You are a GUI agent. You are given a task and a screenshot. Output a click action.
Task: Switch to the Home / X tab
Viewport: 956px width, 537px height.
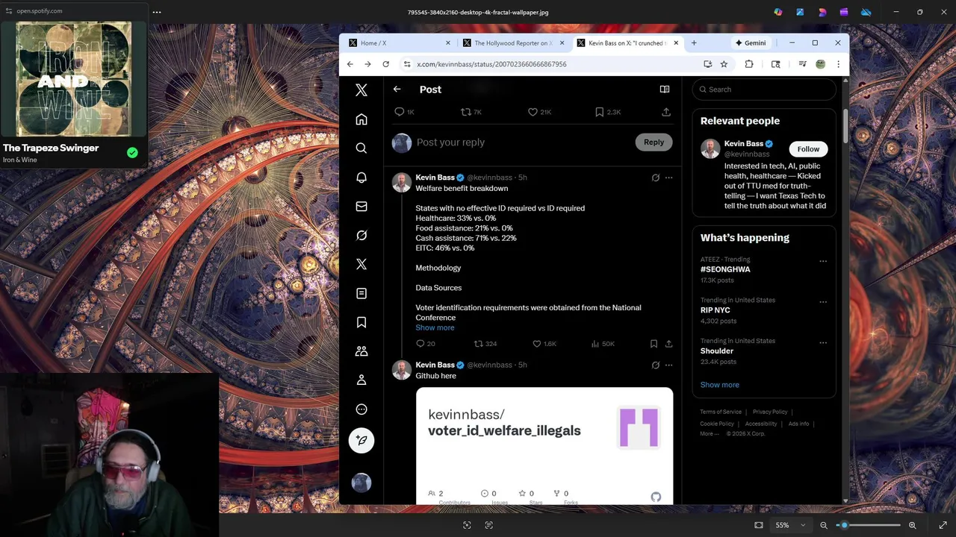399,43
